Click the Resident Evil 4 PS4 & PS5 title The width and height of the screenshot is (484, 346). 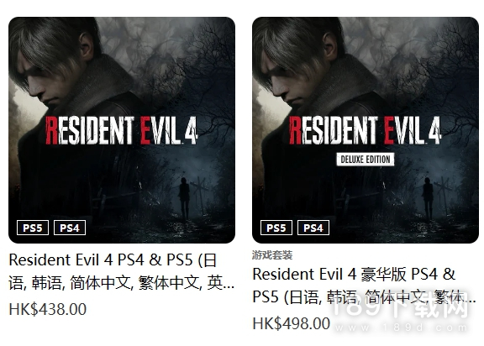pos(121,271)
